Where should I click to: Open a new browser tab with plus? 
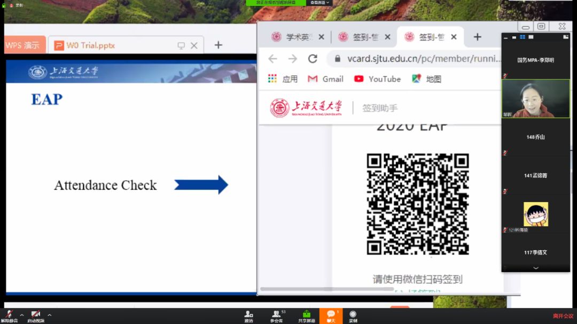point(477,37)
